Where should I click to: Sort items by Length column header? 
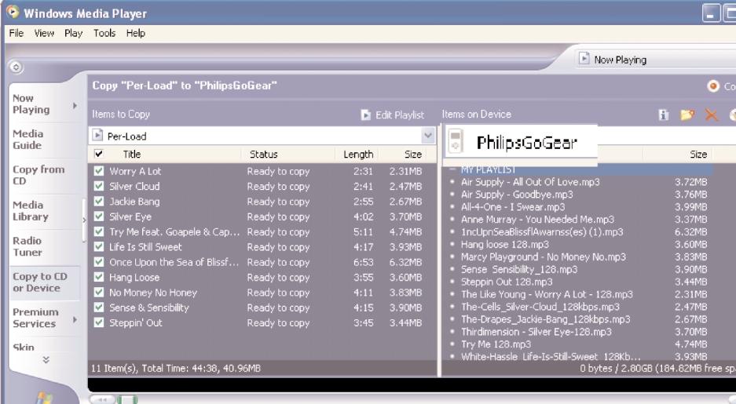pyautogui.click(x=358, y=155)
